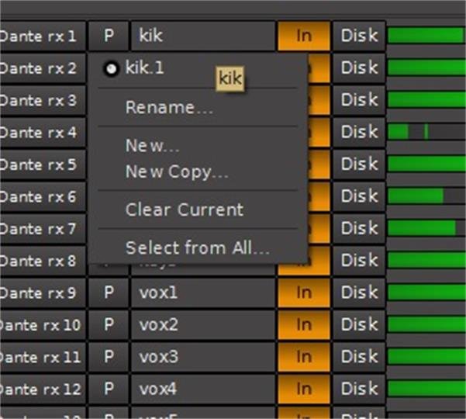Toggle In monitoring for vox3
The width and height of the screenshot is (466, 419).
[303, 357]
